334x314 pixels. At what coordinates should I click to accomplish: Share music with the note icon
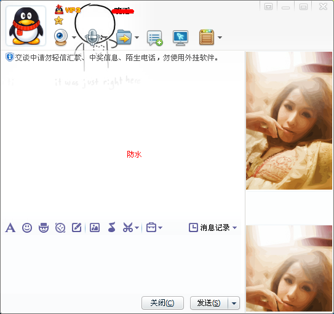[111, 227]
